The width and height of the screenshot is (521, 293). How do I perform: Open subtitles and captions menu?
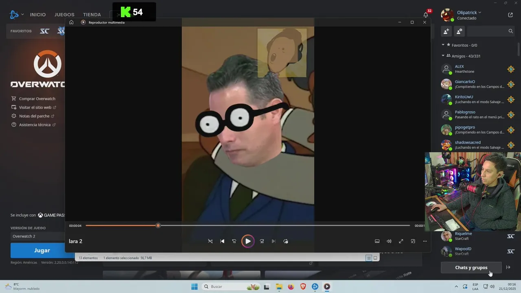pyautogui.click(x=377, y=241)
